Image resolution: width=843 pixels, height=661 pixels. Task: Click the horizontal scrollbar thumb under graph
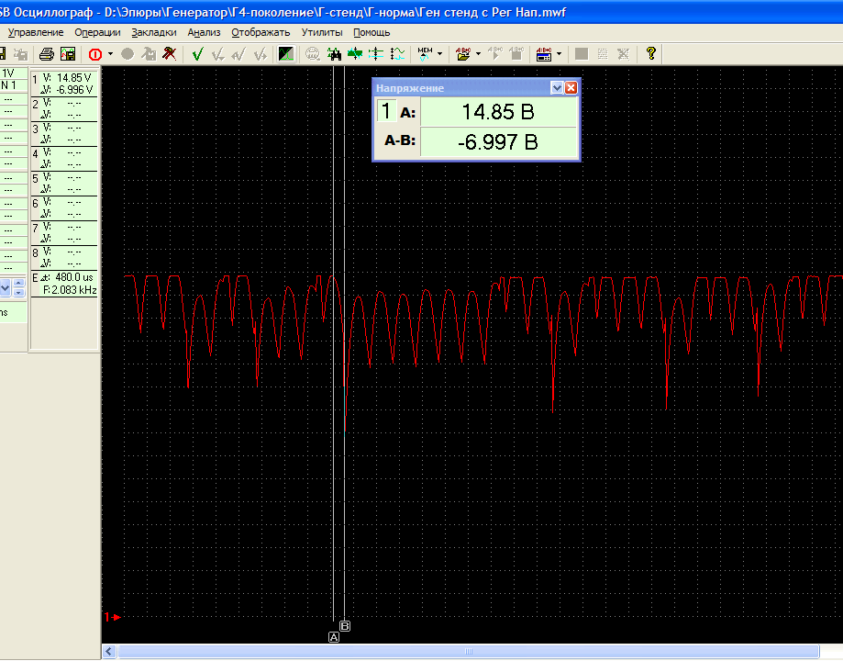point(468,652)
